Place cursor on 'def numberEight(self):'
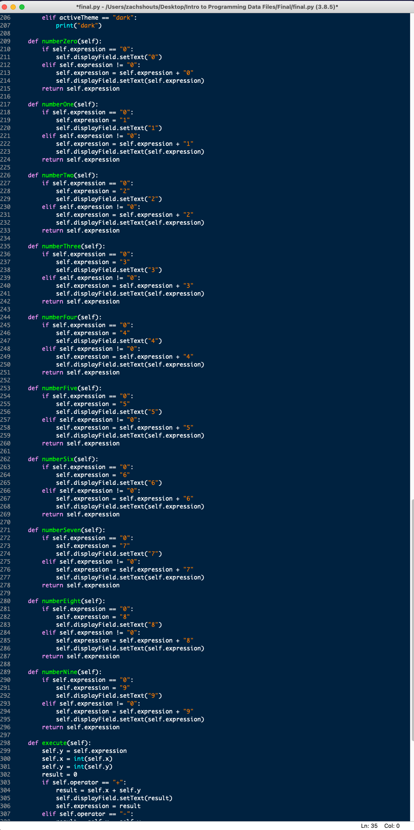This screenshot has height=830, width=414. pyautogui.click(x=67, y=601)
